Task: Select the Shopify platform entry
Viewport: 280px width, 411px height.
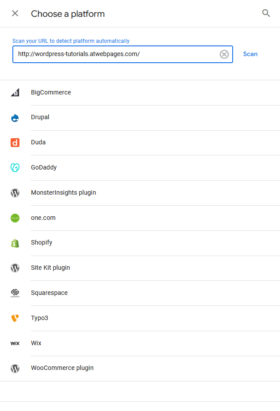Action: click(42, 243)
